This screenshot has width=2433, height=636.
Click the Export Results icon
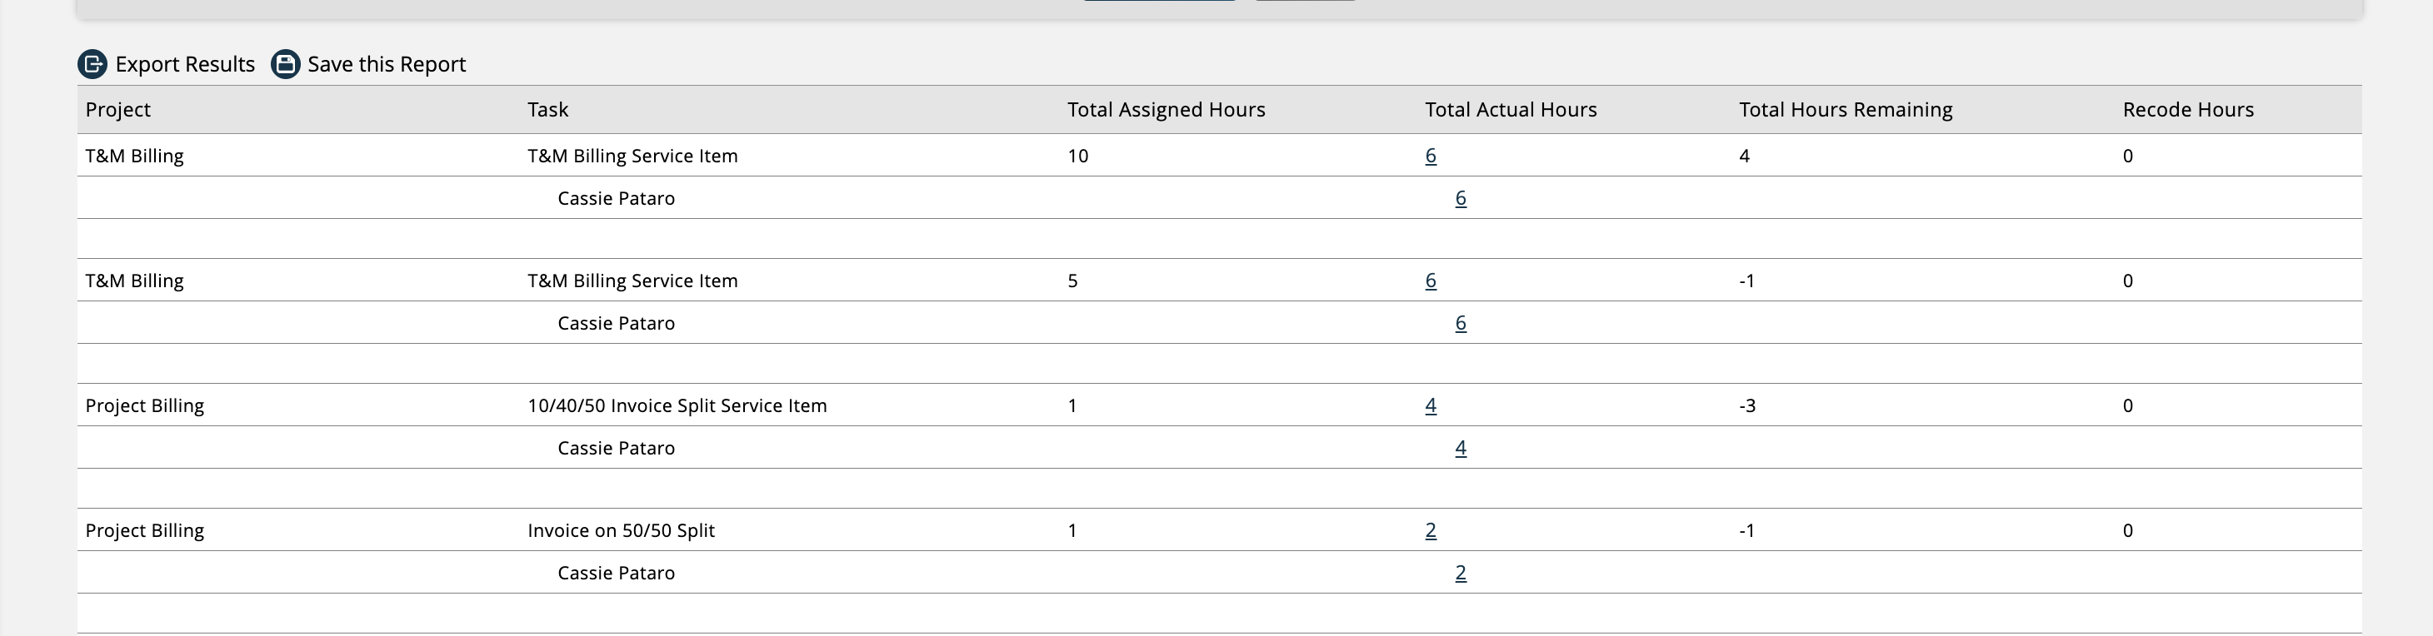tap(92, 64)
